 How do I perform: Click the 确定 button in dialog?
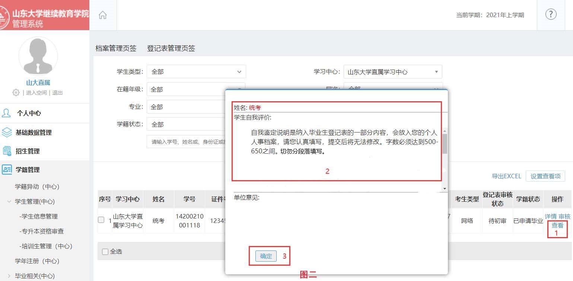click(x=266, y=256)
